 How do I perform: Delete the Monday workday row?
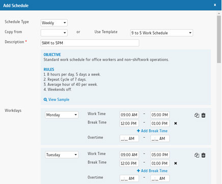[203, 115]
